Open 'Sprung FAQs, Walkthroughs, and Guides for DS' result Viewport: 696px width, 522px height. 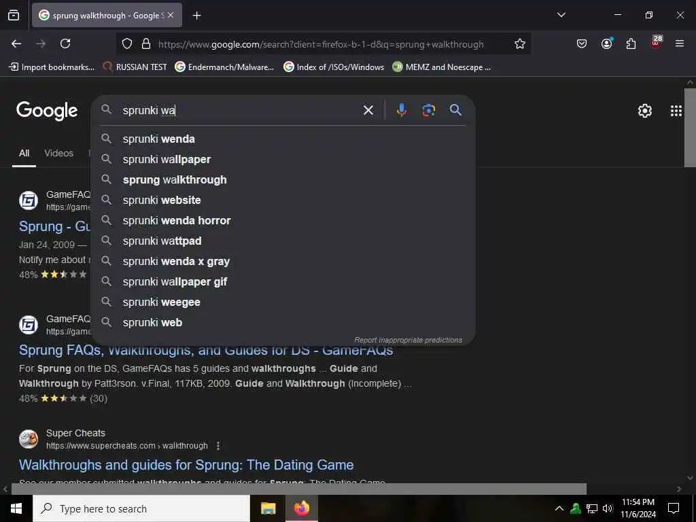pos(206,351)
